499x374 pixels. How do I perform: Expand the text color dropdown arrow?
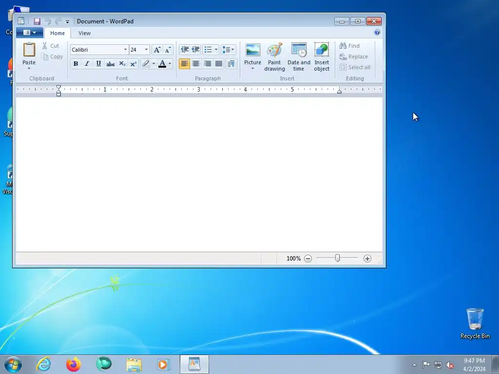pyautogui.click(x=170, y=64)
